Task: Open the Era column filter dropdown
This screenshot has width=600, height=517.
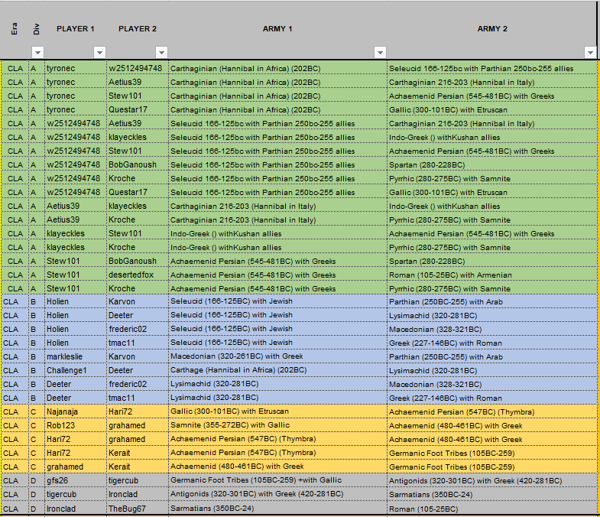Action: coord(14,52)
